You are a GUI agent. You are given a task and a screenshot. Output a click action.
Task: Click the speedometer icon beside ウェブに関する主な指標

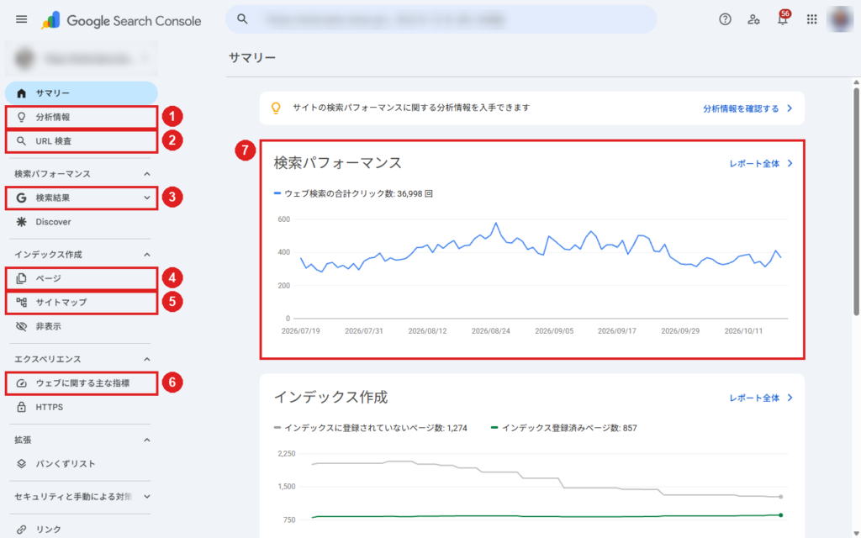tap(21, 383)
